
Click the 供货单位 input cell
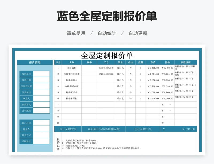pos(41,92)
